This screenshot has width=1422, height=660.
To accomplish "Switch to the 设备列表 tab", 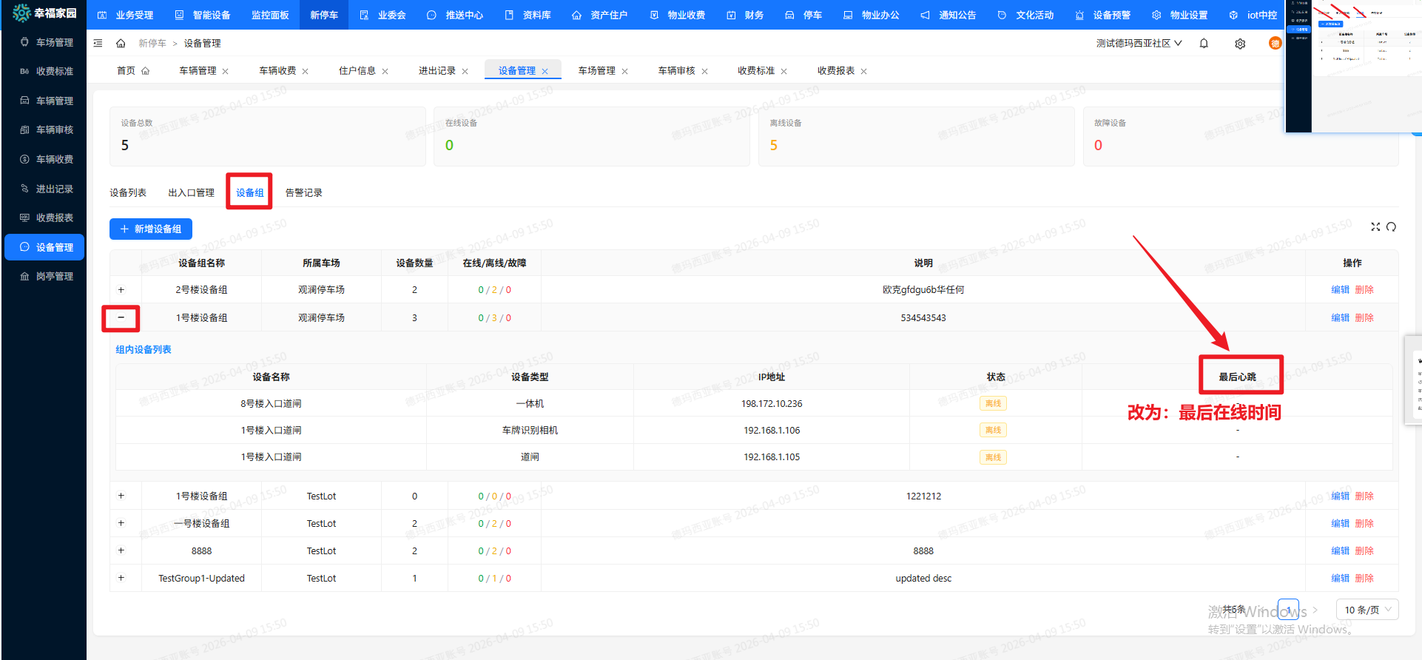I will (x=128, y=193).
